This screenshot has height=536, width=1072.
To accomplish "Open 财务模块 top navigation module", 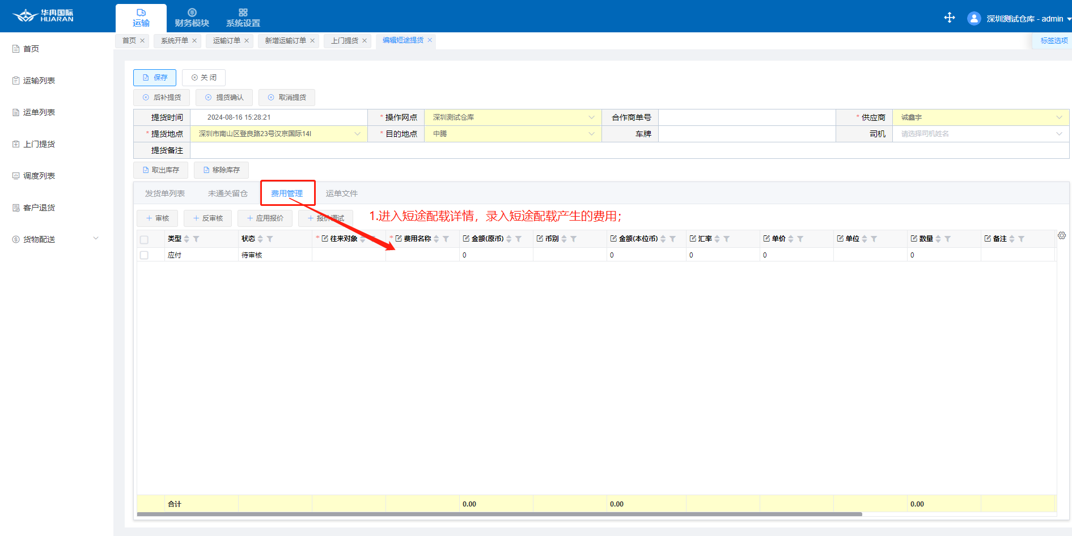I will 192,18.
